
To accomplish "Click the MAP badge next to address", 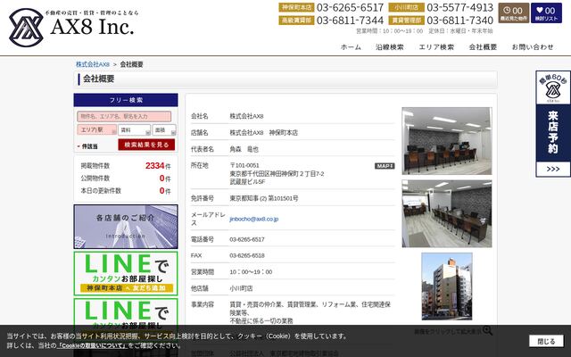I will point(385,166).
